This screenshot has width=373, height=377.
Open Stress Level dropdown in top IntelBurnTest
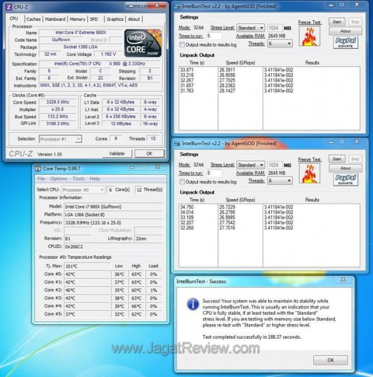[x=250, y=28]
